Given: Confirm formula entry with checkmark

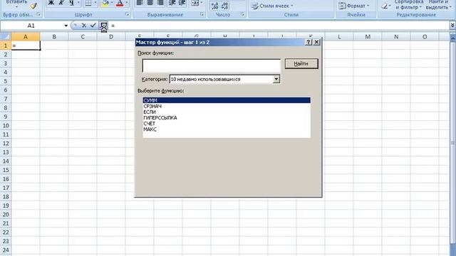Looking at the screenshot, I should pyautogui.click(x=93, y=26).
